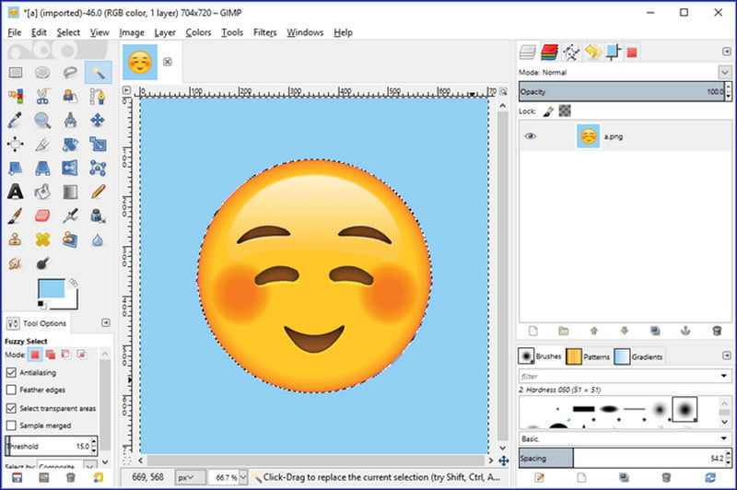This screenshot has width=737, height=490.
Task: Open the Select menu
Action: (x=68, y=32)
